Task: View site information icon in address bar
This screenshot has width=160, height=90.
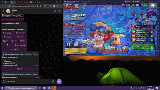Action: tap(13, 6)
